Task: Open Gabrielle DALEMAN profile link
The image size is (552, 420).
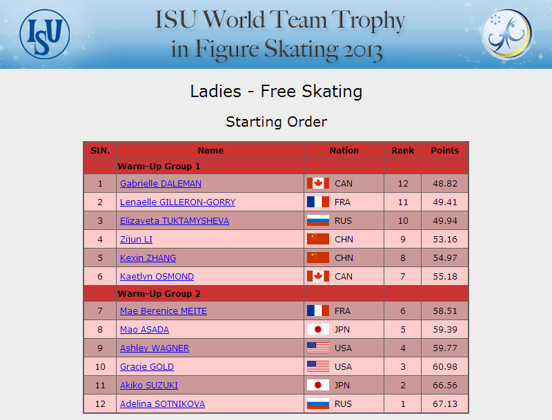Action: click(161, 184)
